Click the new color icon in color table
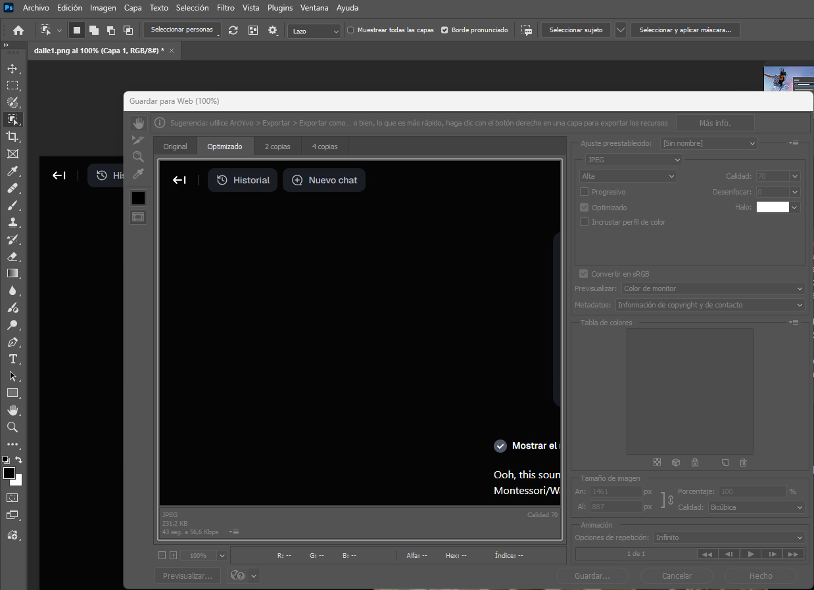Image resolution: width=814 pixels, height=590 pixels. pos(725,463)
